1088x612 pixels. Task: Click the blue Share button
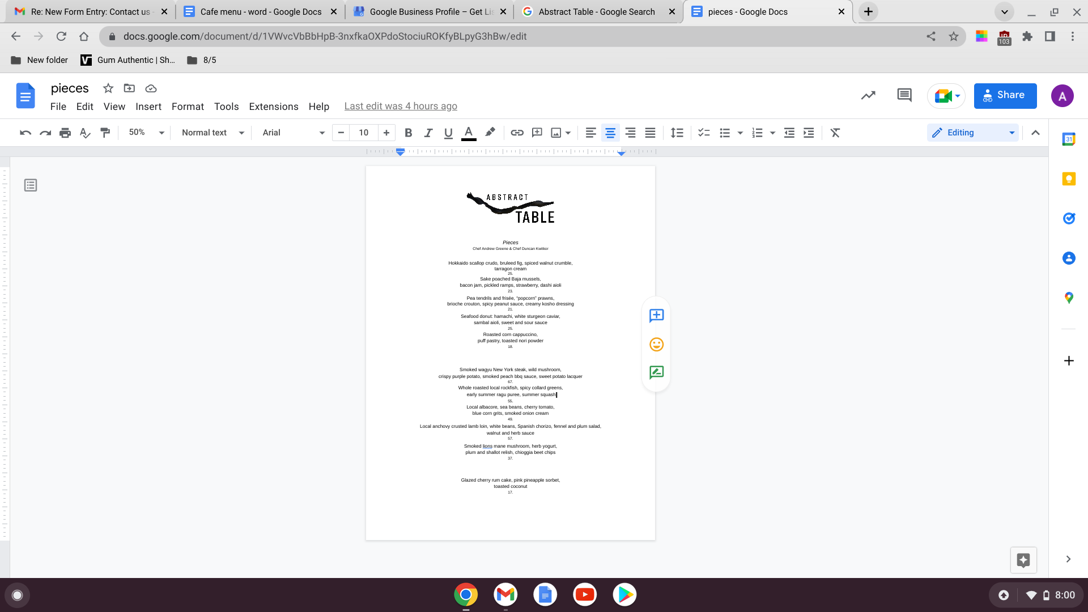click(x=1005, y=95)
